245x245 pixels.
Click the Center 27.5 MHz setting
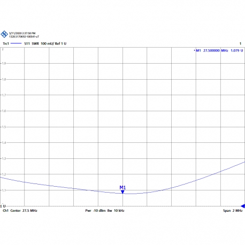pyautogui.click(x=24, y=211)
